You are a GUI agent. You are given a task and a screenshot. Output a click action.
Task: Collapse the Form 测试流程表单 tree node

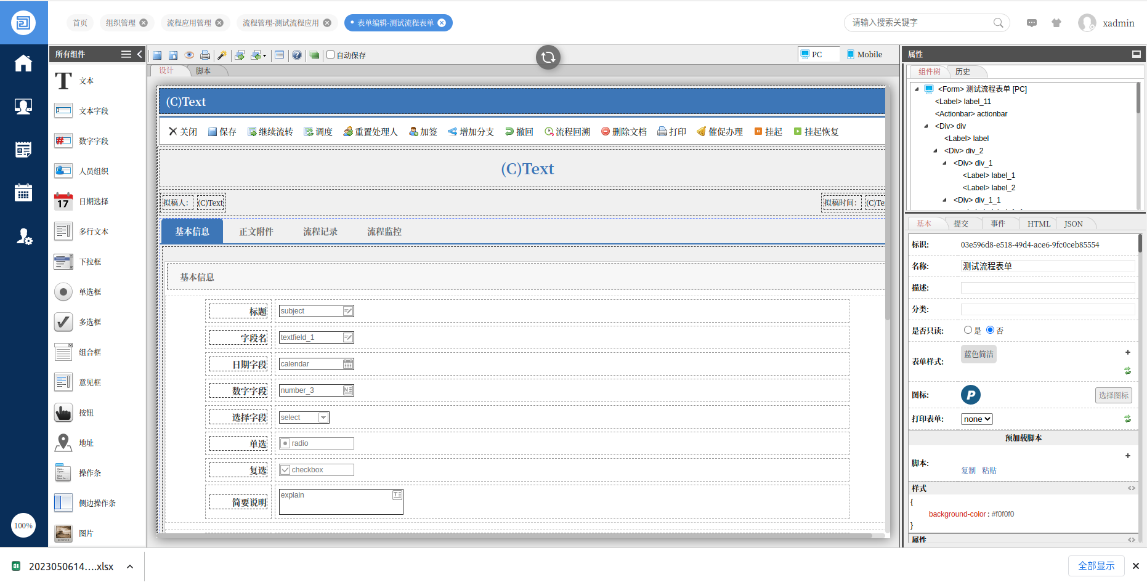pos(917,89)
